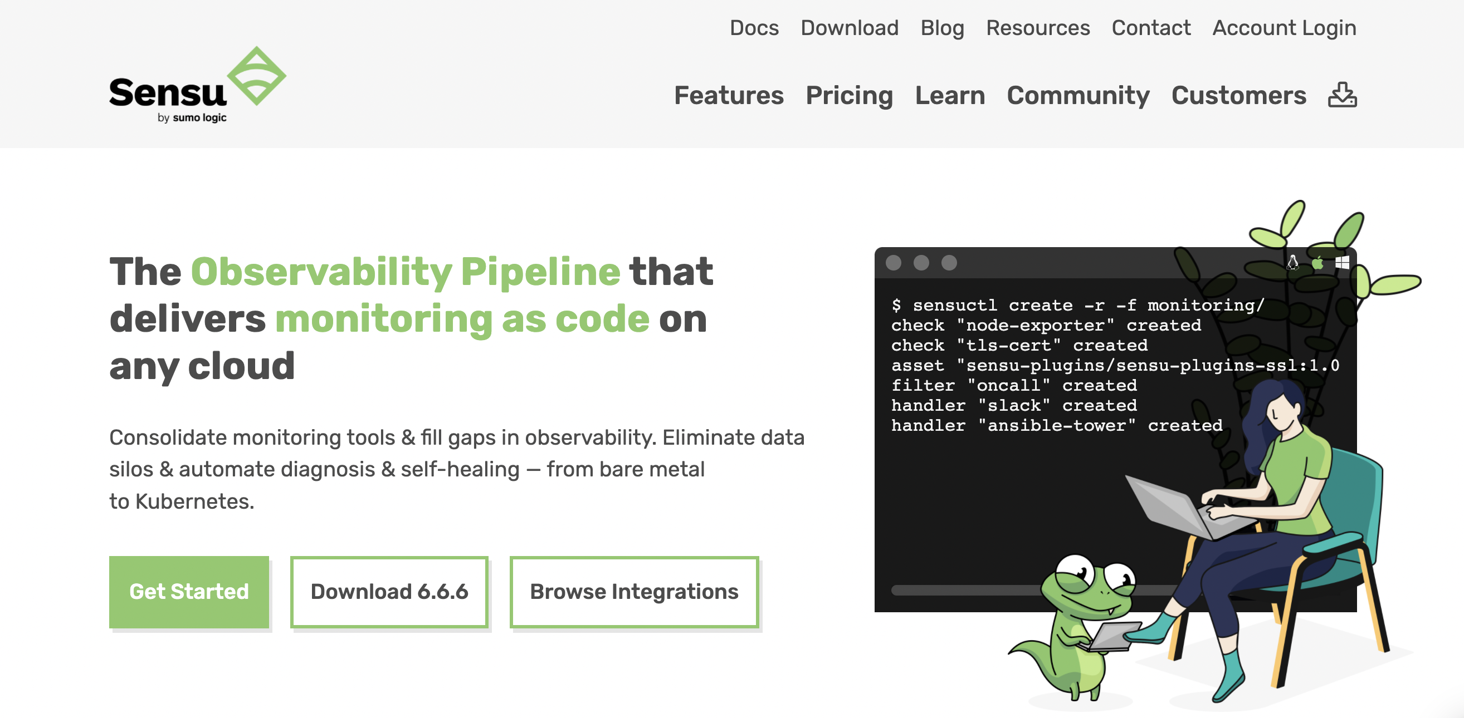This screenshot has width=1464, height=718.
Task: Click the Get Started button
Action: click(189, 591)
